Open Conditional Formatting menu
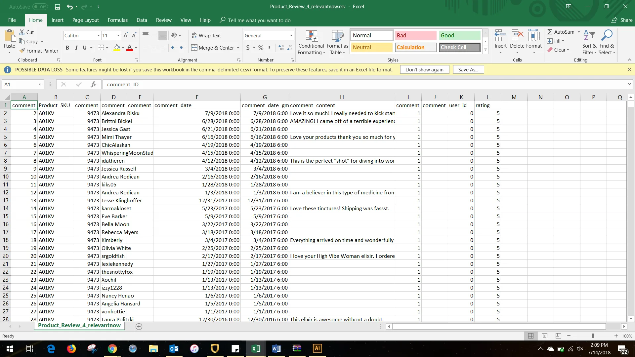 [311, 42]
